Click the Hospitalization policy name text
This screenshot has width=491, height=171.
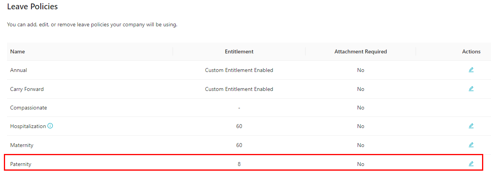coord(28,126)
